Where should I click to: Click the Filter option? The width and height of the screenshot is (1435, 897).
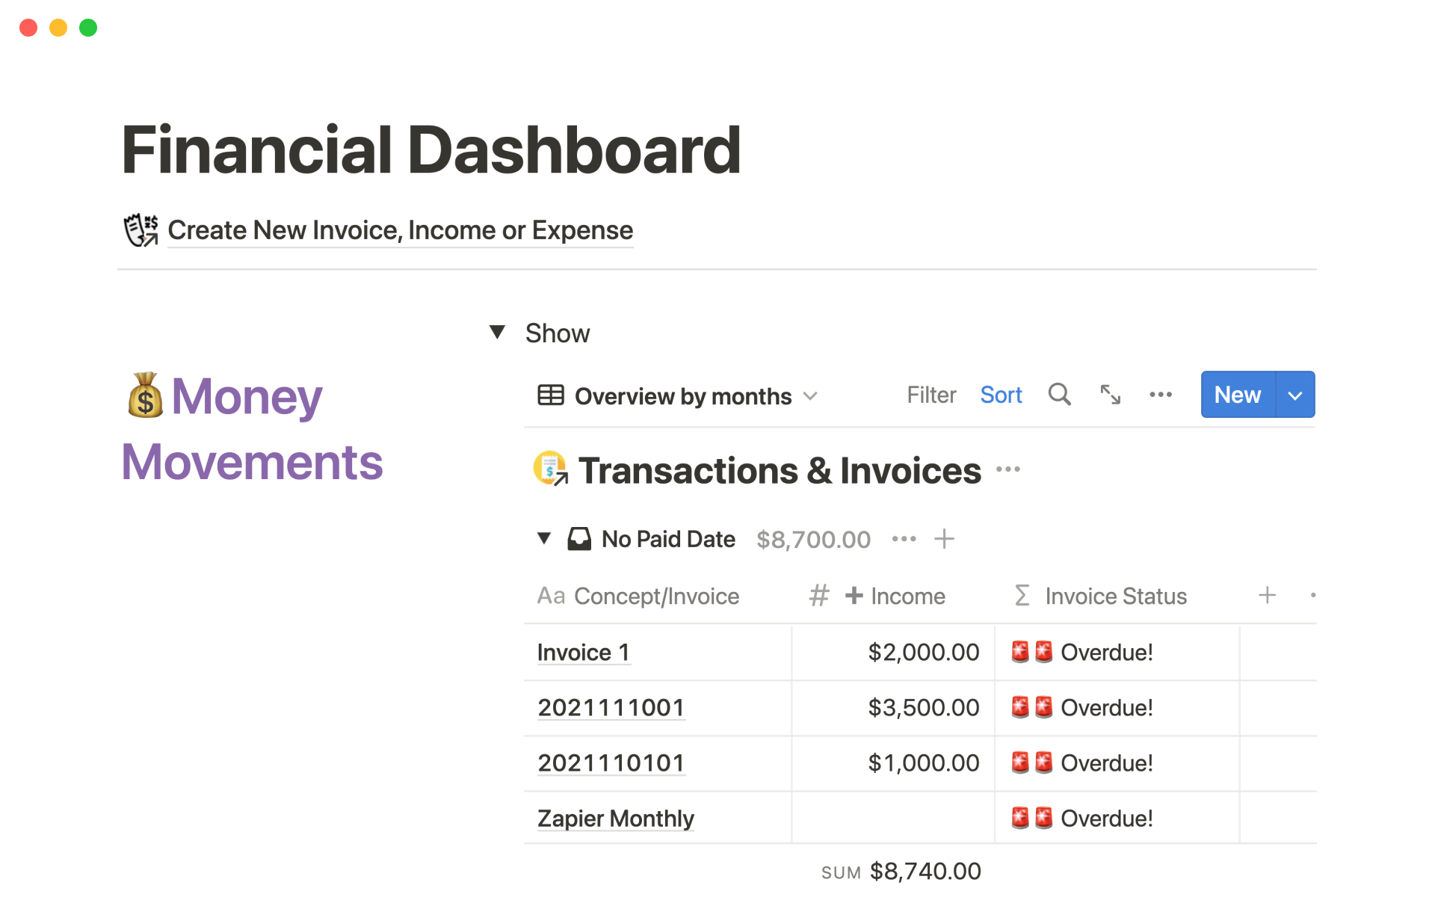click(931, 395)
